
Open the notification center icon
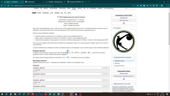[x=167, y=94]
